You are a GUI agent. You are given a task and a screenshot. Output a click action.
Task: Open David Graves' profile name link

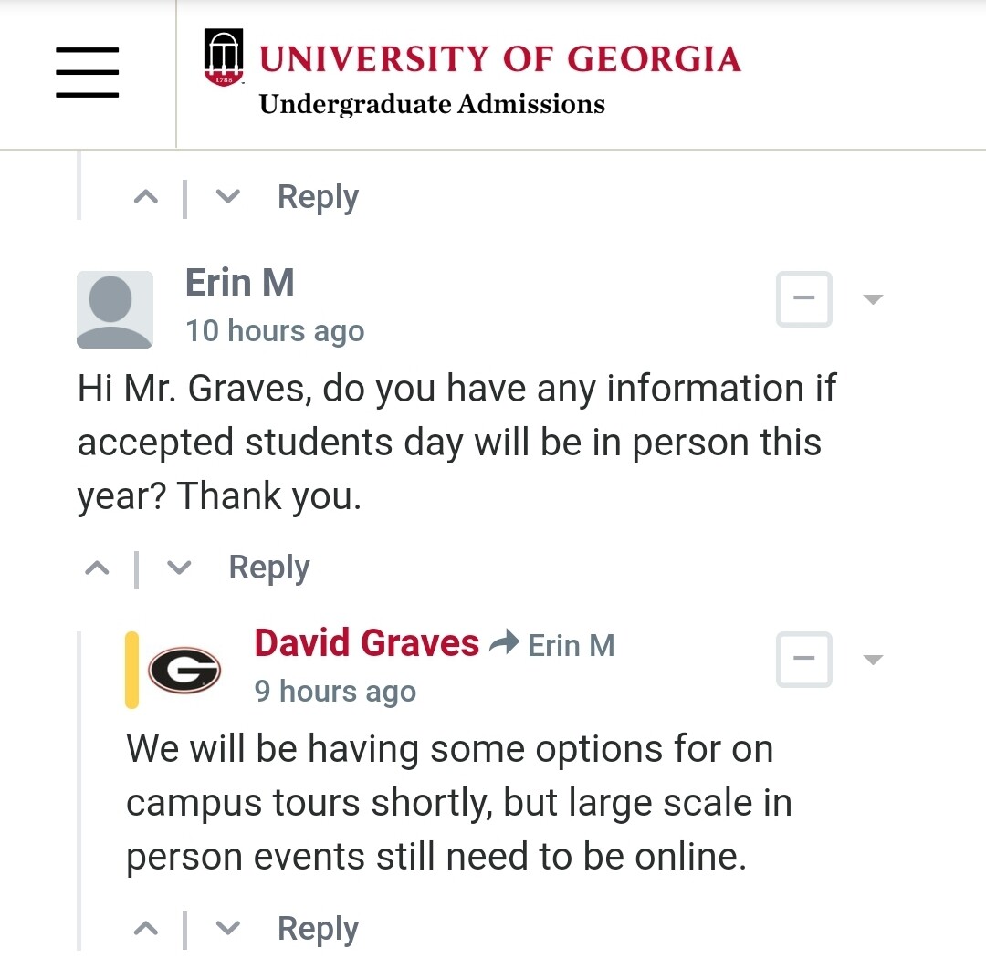[x=367, y=643]
